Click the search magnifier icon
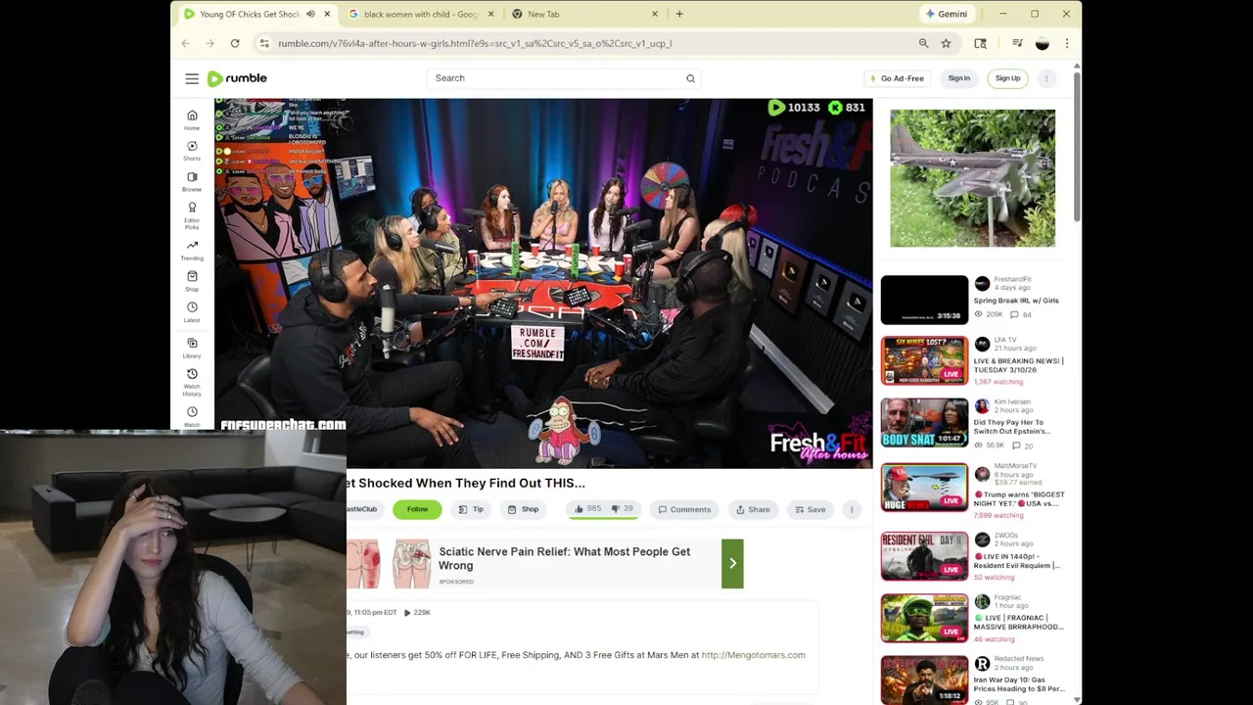1253x705 pixels. click(x=690, y=78)
